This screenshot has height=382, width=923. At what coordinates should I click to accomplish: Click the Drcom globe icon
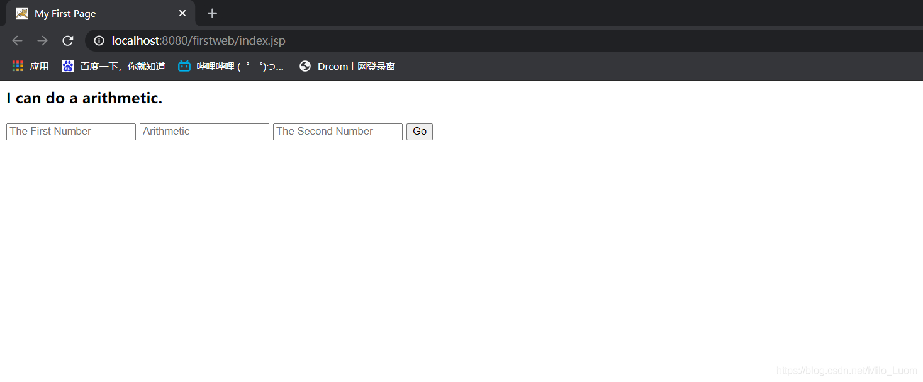point(305,66)
